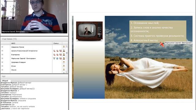
Task: Select participant name Шадрина Ирина
Action: click(x=18, y=47)
